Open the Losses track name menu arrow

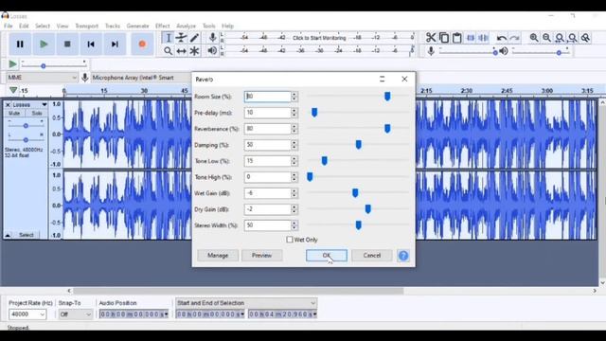point(45,105)
